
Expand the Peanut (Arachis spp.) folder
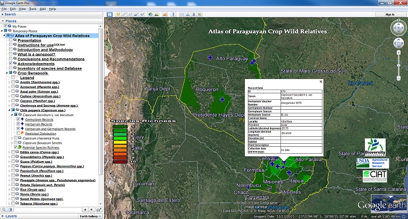coord(10,176)
